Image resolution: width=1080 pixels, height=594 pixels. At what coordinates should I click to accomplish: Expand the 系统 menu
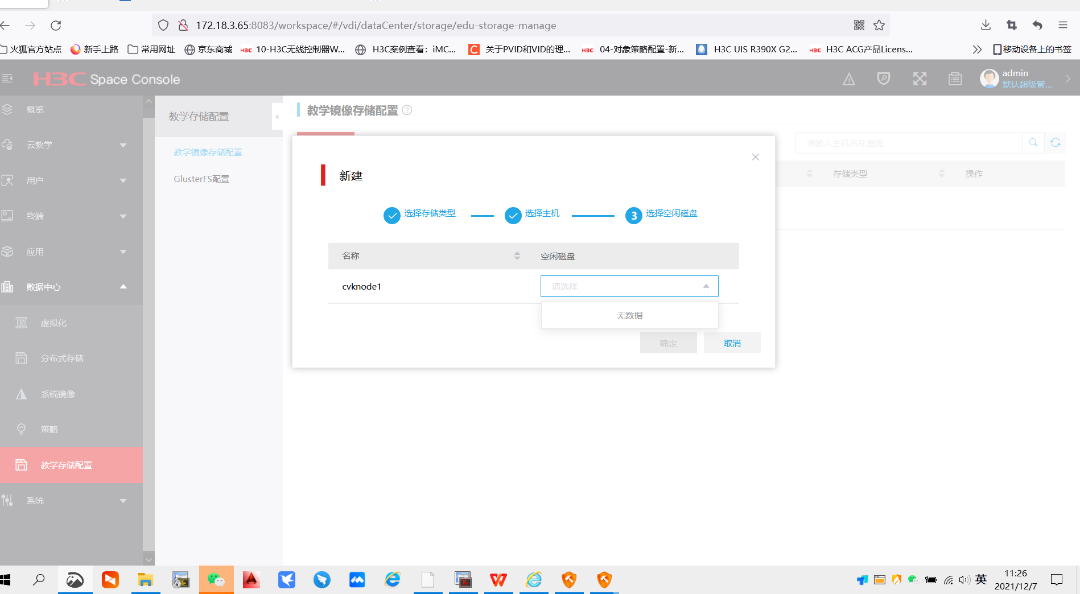point(71,501)
